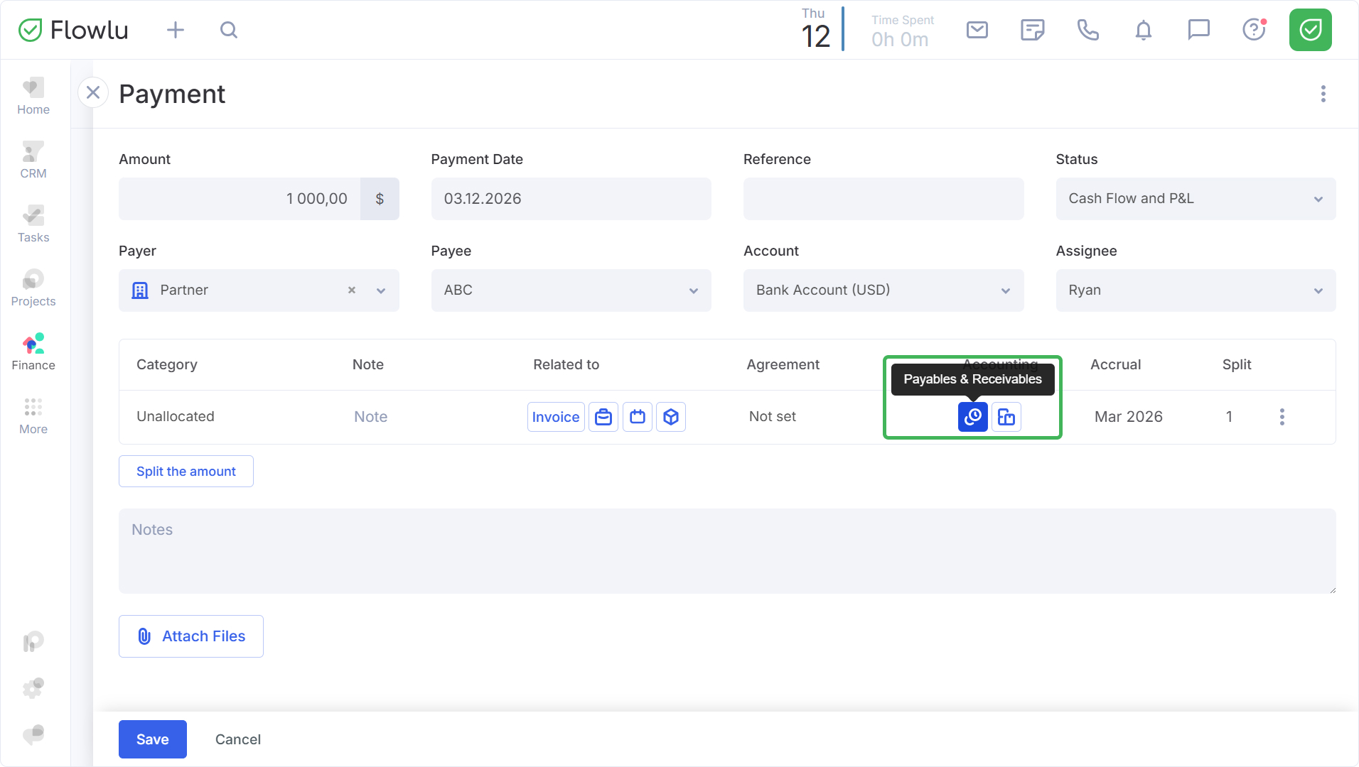The image size is (1359, 767).
Task: Click the cube icon in Related to
Action: (671, 417)
